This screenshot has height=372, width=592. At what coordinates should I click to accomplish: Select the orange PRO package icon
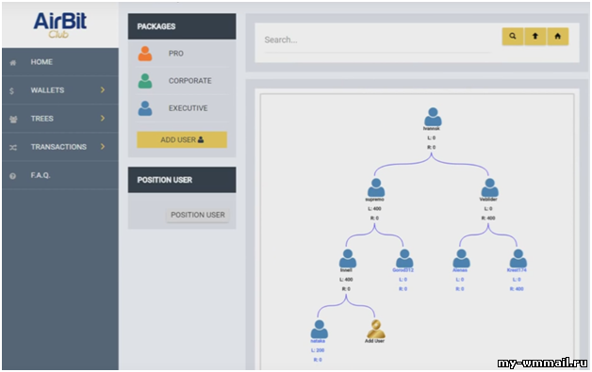145,54
